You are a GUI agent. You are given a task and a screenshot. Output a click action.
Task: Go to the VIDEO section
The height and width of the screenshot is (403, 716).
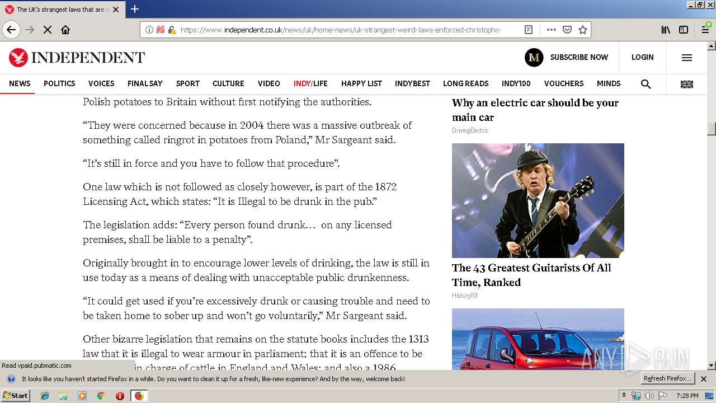269,83
